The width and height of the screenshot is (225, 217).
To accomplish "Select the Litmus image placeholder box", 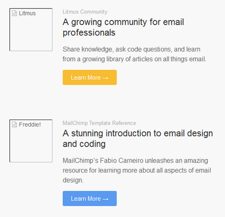I will [x=31, y=29].
